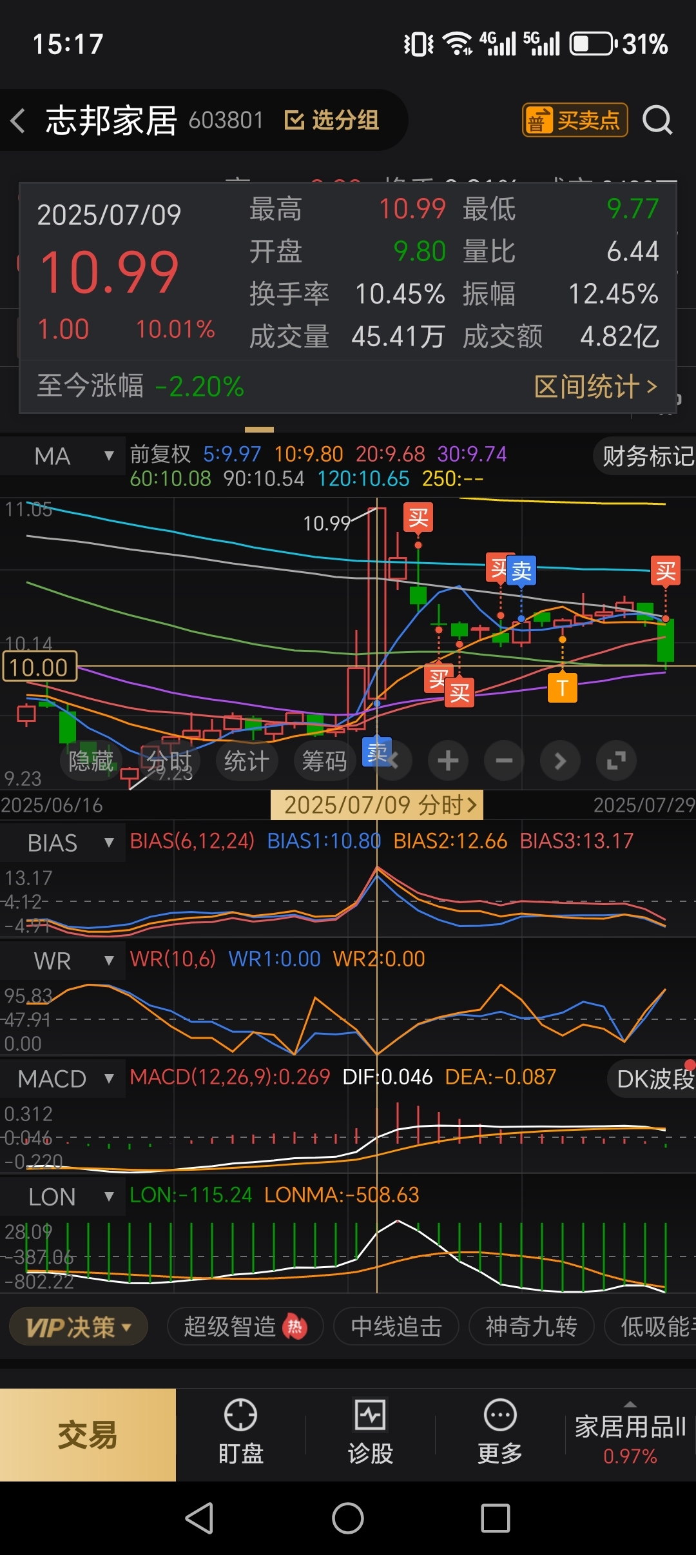Tap the orange T marker on chart

coord(563,688)
